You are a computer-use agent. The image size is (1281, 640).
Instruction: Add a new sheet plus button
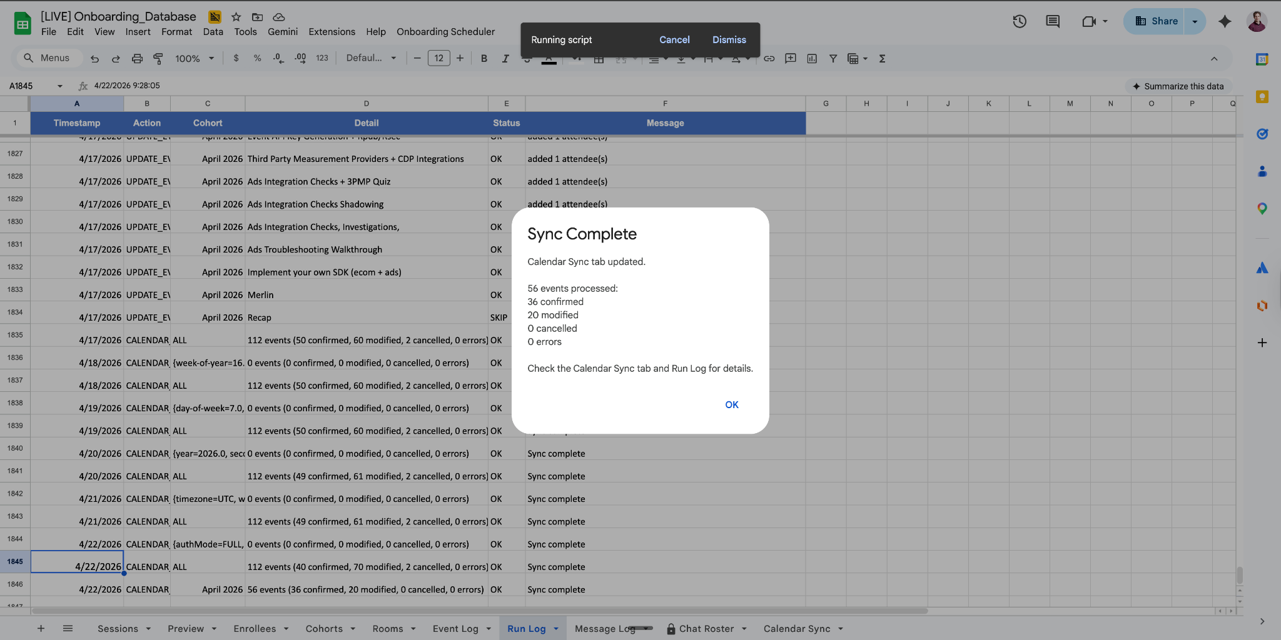coord(41,629)
